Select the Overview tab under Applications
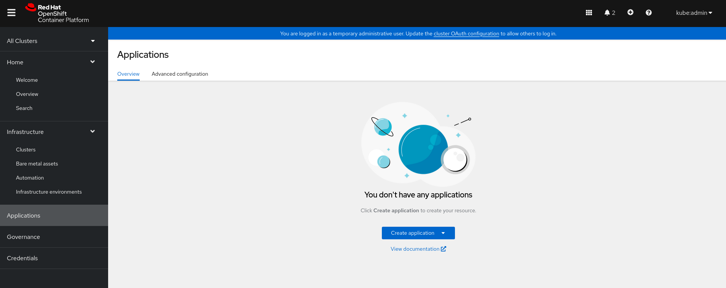 [128, 74]
